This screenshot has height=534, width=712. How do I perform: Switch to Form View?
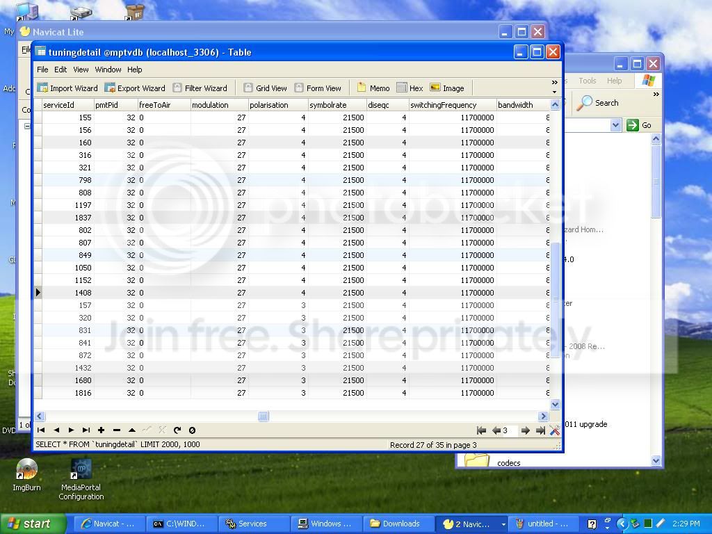point(317,88)
